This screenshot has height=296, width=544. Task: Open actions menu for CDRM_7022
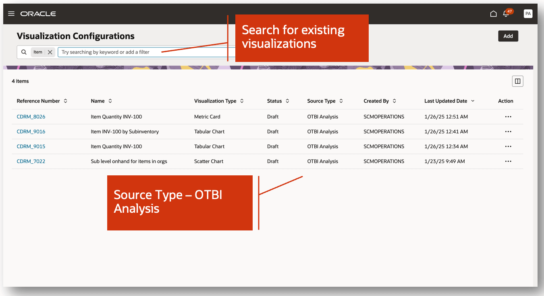point(508,161)
